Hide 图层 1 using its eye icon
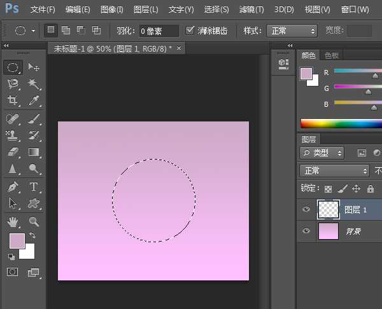 click(306, 209)
